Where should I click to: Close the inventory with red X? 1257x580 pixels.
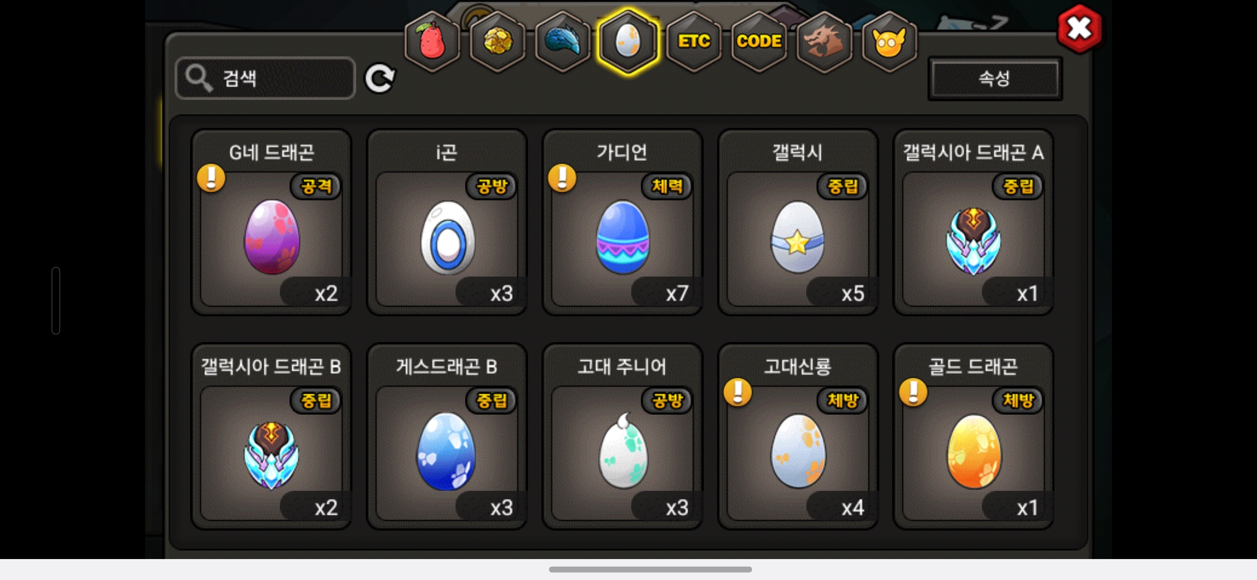coord(1079,29)
